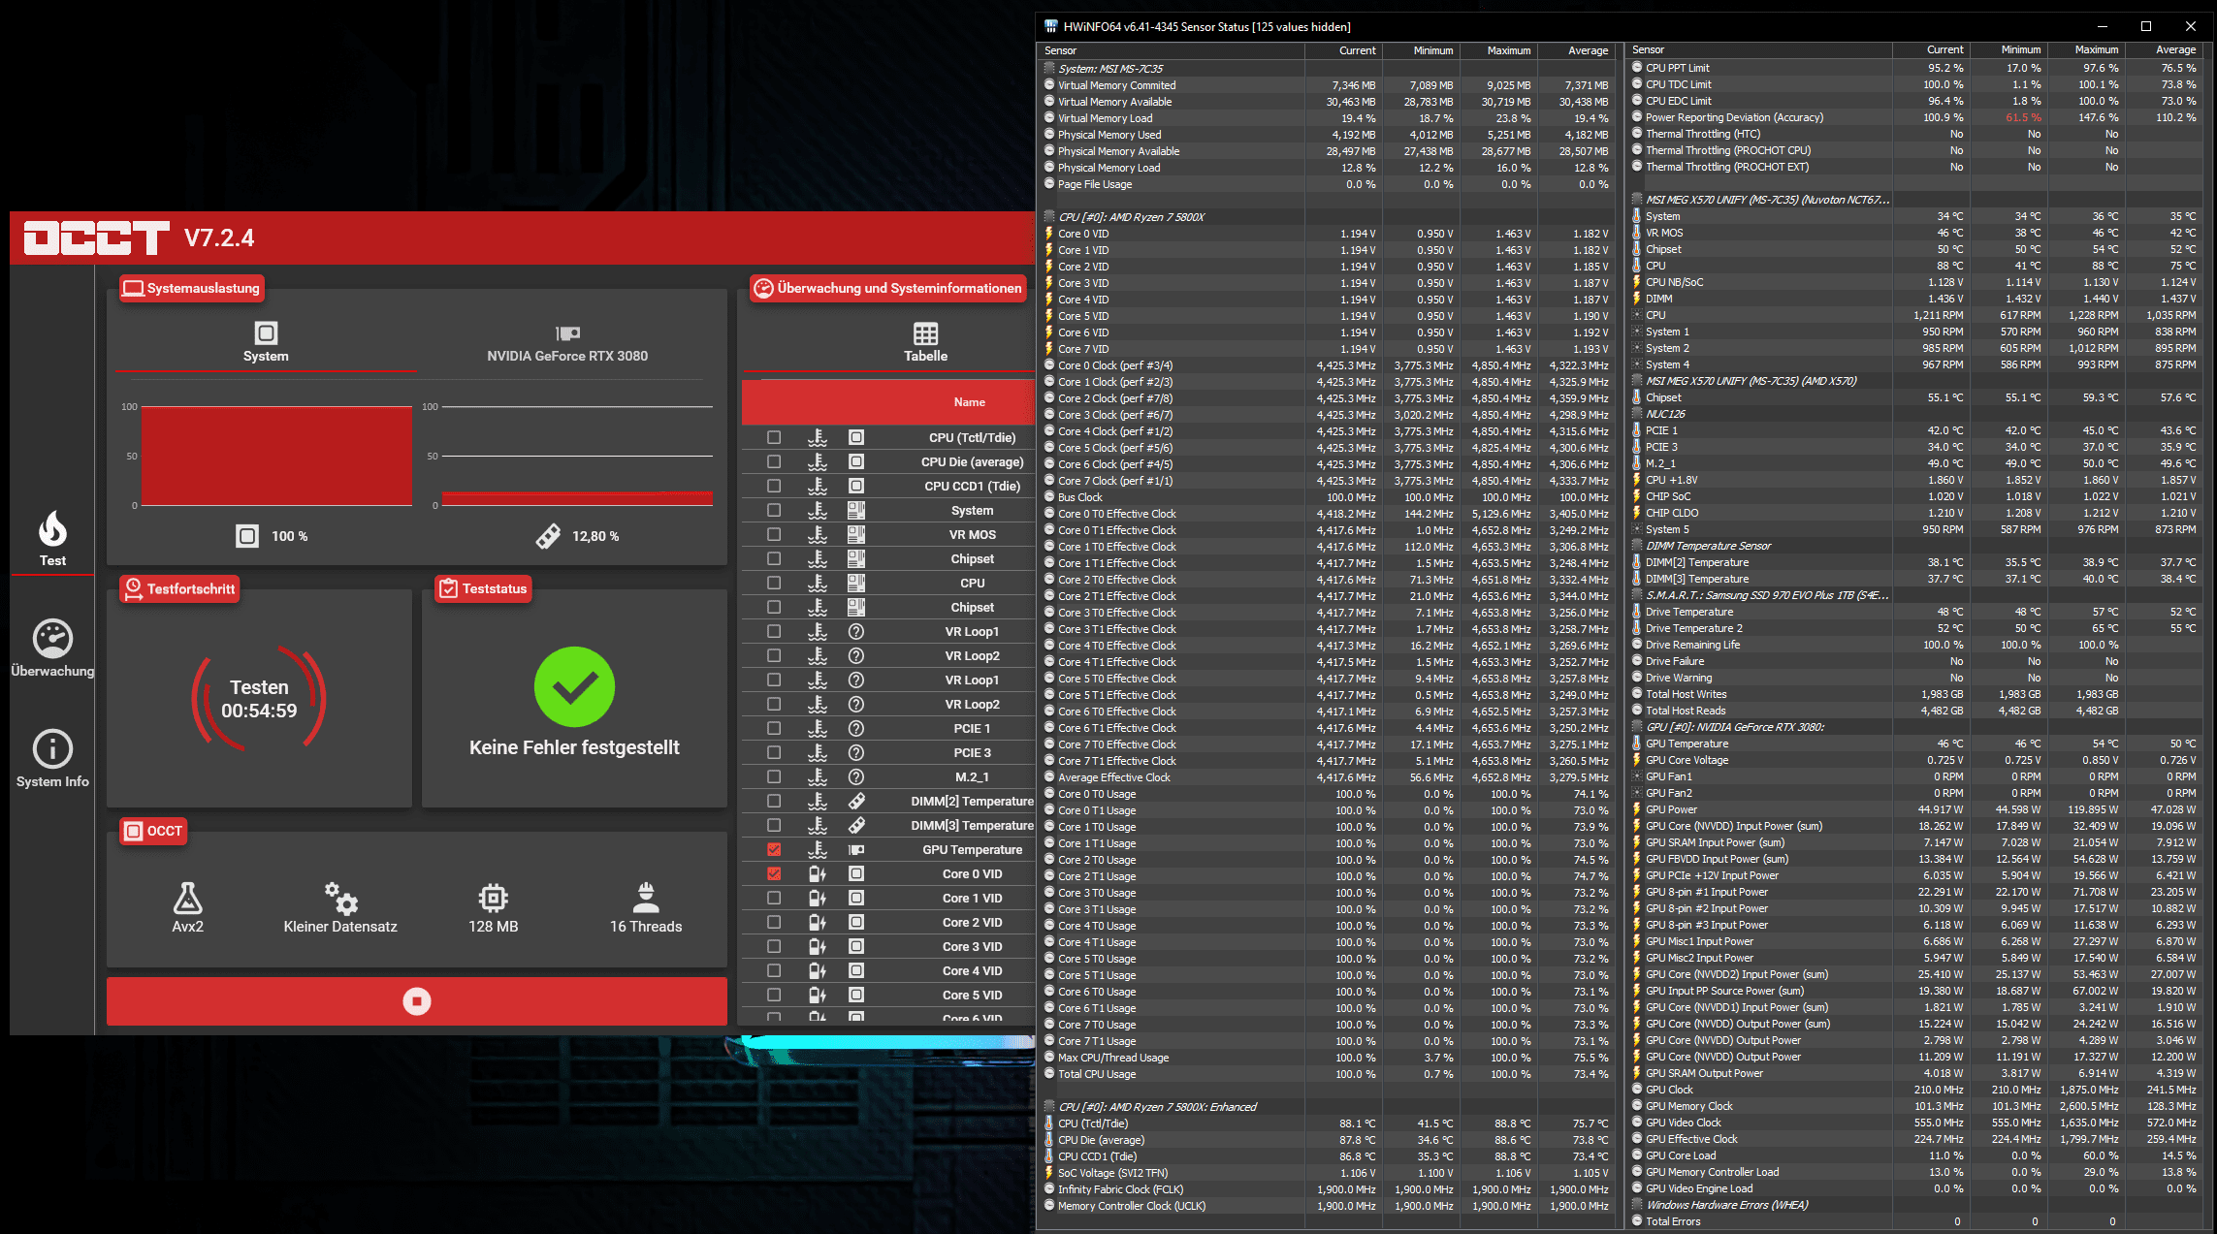2217x1234 pixels.
Task: Open the Überwachung gauge icon in sidebar
Action: coord(52,639)
